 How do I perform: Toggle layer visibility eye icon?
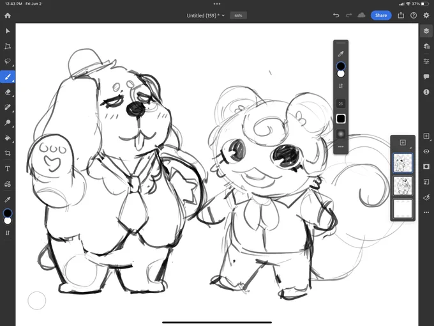point(426,151)
